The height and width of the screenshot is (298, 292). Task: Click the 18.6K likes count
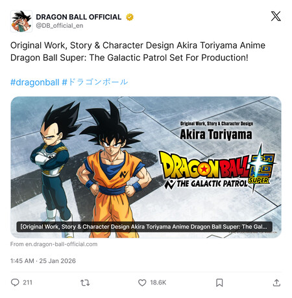(x=158, y=282)
